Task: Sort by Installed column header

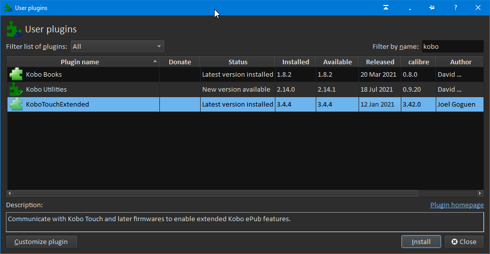Action: [295, 62]
